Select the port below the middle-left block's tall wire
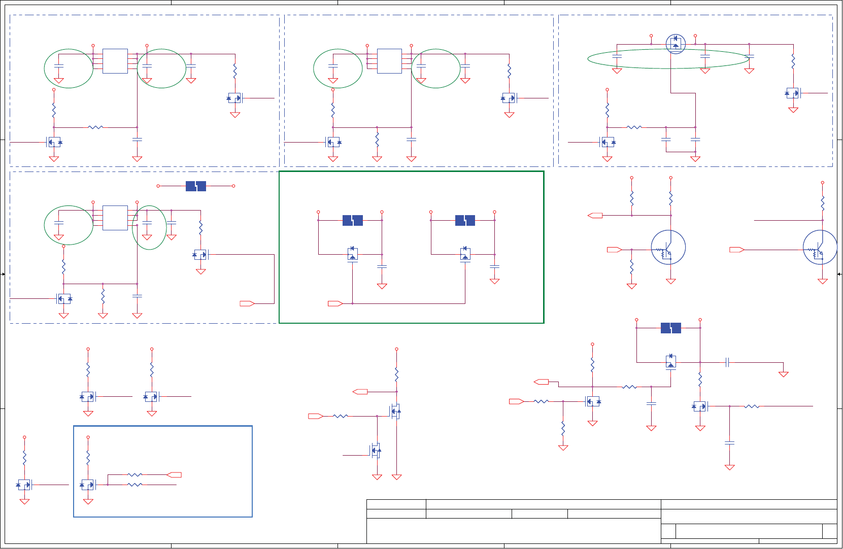This screenshot has height=549, width=843. click(x=247, y=303)
